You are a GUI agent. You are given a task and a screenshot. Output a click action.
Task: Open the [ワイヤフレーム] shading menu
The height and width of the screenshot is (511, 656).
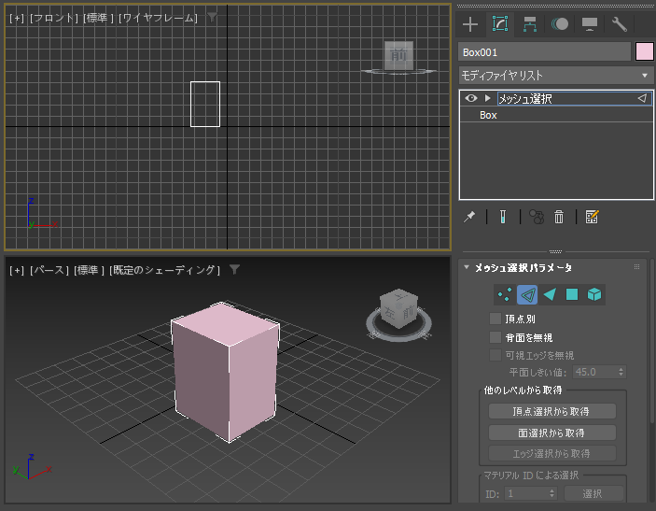pyautogui.click(x=158, y=18)
